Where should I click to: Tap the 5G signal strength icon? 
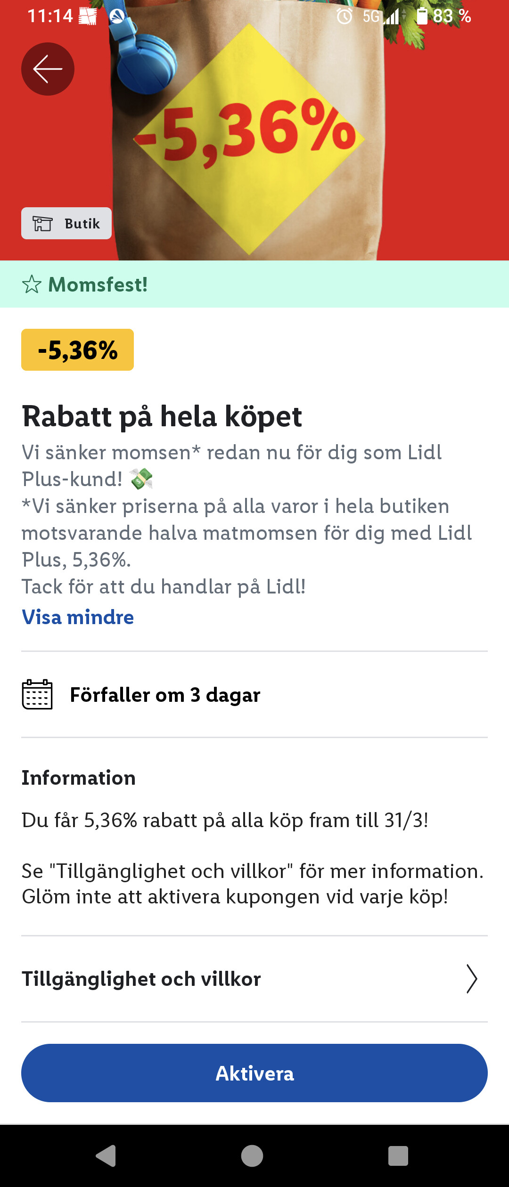(391, 17)
